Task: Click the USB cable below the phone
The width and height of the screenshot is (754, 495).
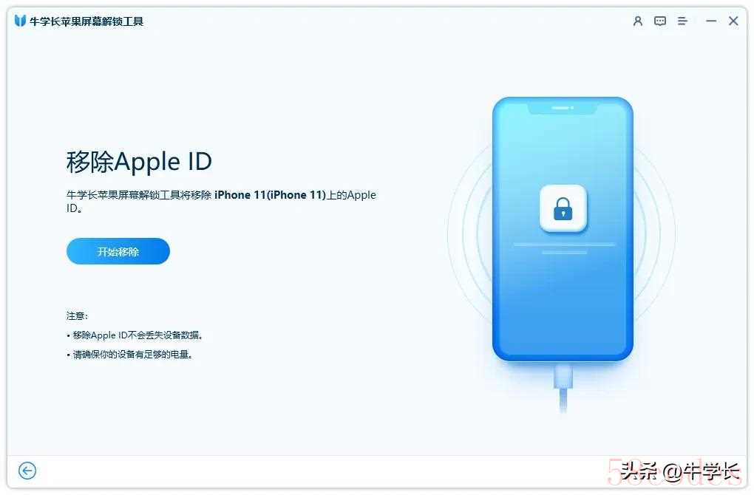Action: pyautogui.click(x=563, y=387)
